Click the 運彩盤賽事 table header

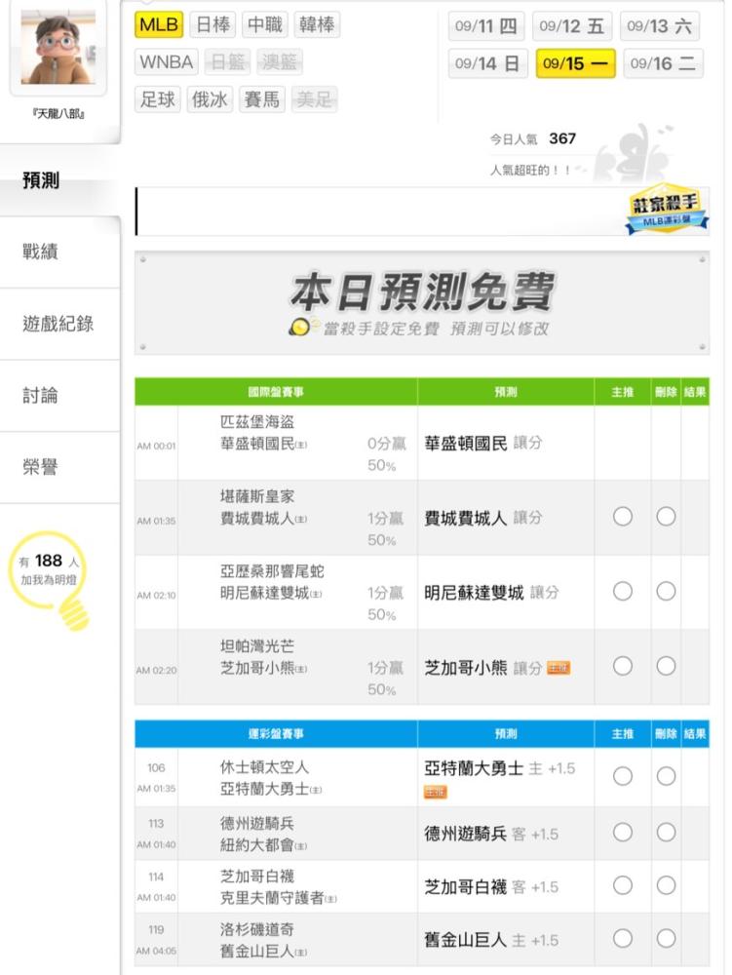[276, 734]
